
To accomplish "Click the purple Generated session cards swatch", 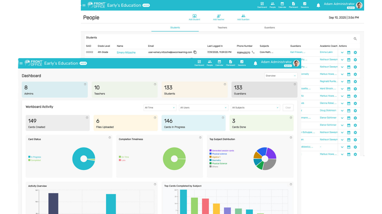I will (211, 150).
